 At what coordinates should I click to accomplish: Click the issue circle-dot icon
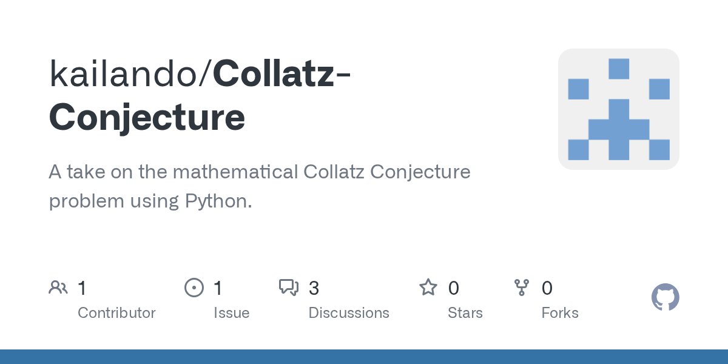coord(194,288)
